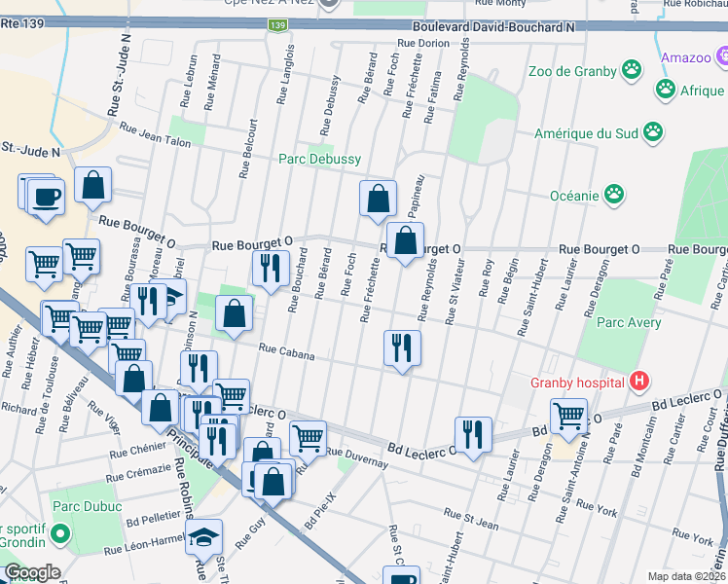Open restaurant marker overlapping graduation cap near Rue Moreau
Screen dimensions: 728x584
pyautogui.click(x=149, y=304)
